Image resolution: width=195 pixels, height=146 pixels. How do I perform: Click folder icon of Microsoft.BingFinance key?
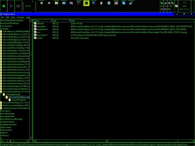click(x=1, y=34)
